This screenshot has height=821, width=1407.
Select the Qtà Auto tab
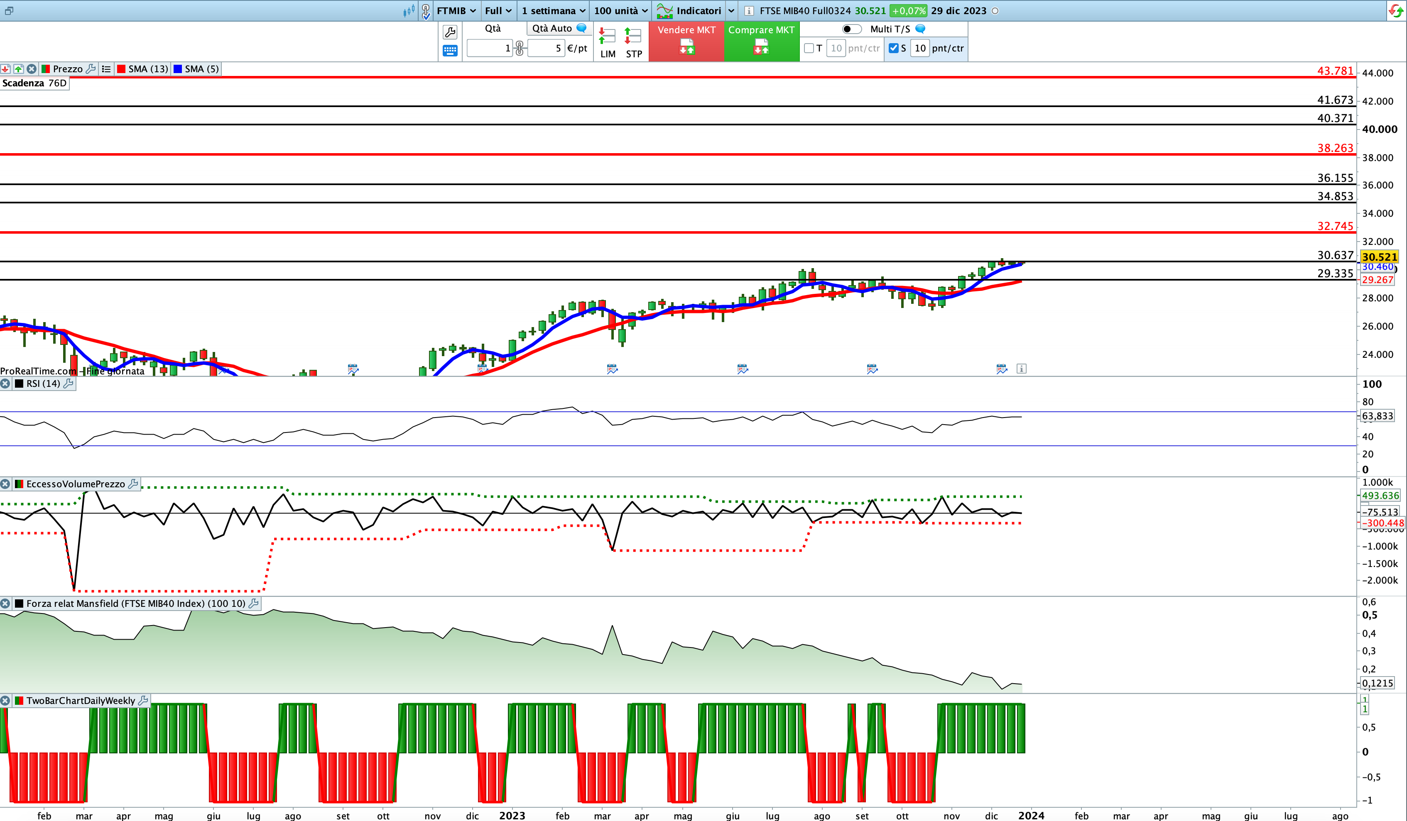552,29
